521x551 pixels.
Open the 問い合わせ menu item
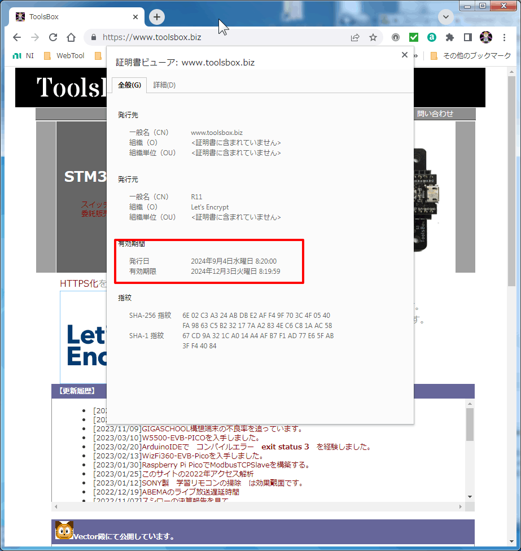435,114
